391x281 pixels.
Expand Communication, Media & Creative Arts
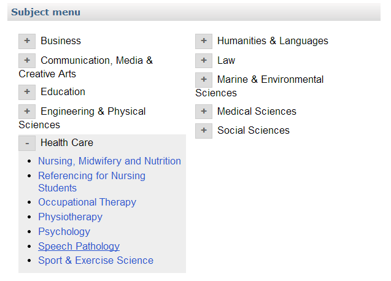[x=27, y=61]
